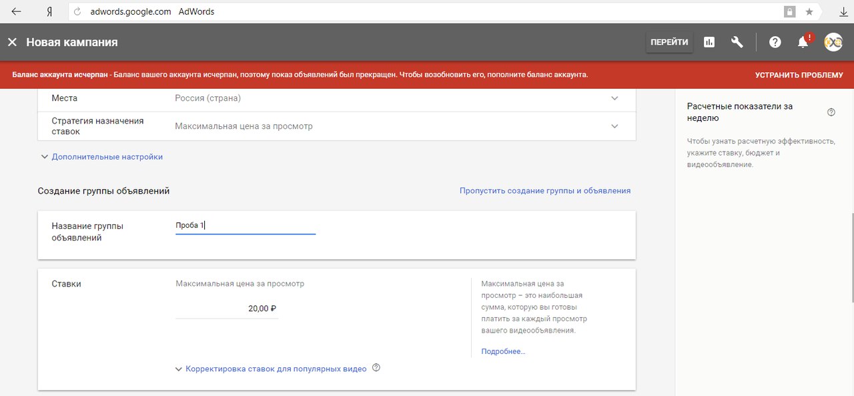This screenshot has height=396, width=854.
Task: Expand Дополнительные настройки
Action: click(x=101, y=157)
